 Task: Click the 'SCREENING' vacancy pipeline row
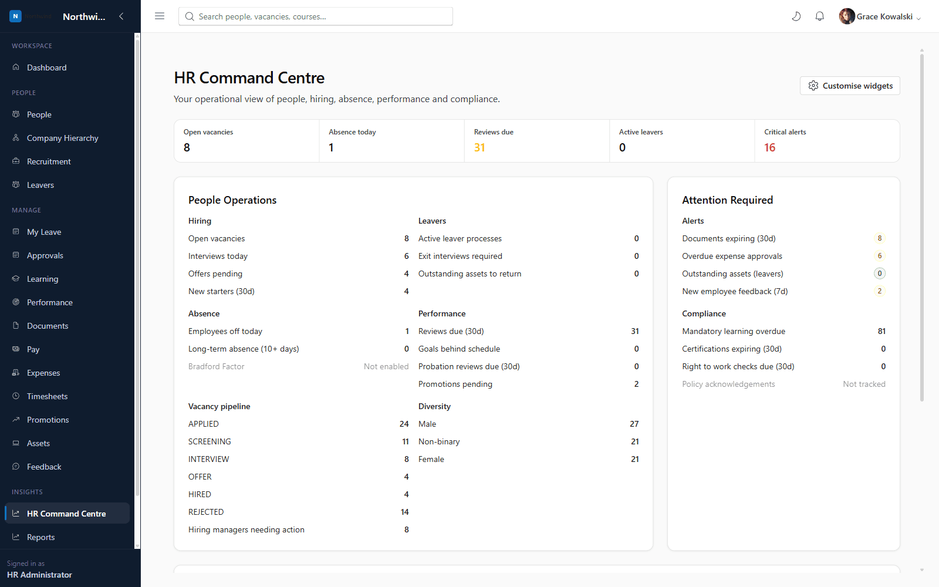[299, 441]
